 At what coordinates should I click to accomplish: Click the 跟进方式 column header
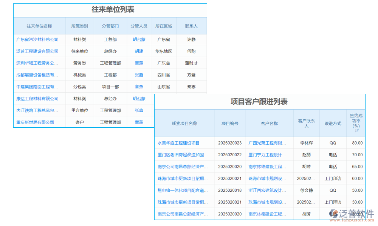[x=333, y=123]
